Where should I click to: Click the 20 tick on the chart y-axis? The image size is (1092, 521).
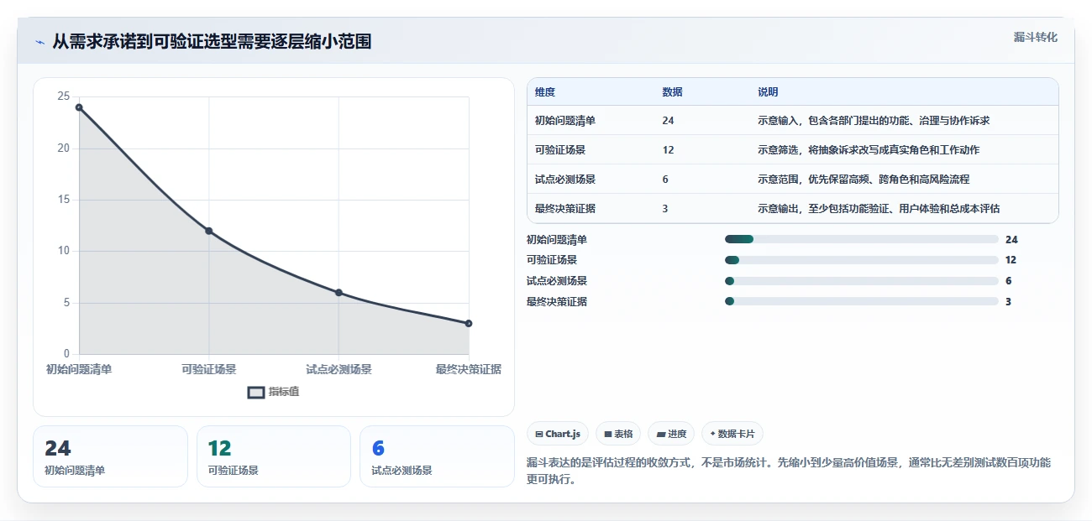point(63,148)
